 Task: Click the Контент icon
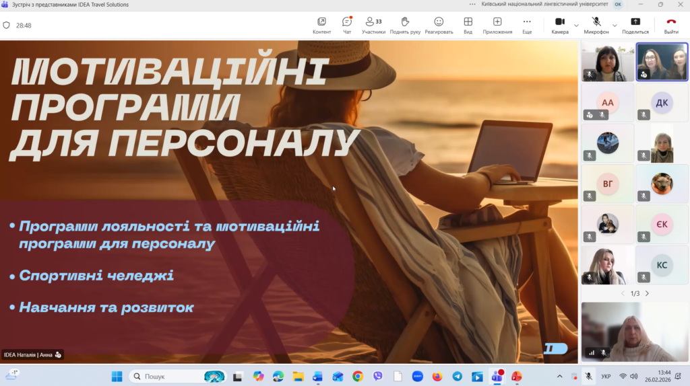pos(321,25)
